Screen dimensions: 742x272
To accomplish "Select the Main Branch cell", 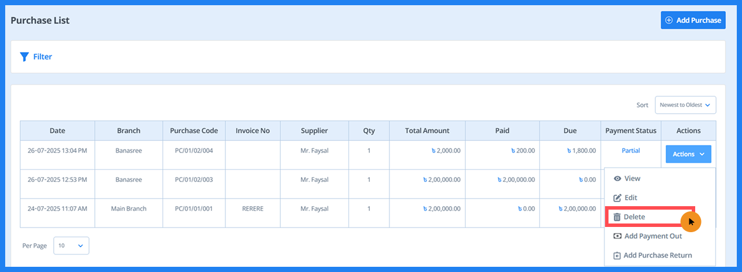I will click(129, 208).
